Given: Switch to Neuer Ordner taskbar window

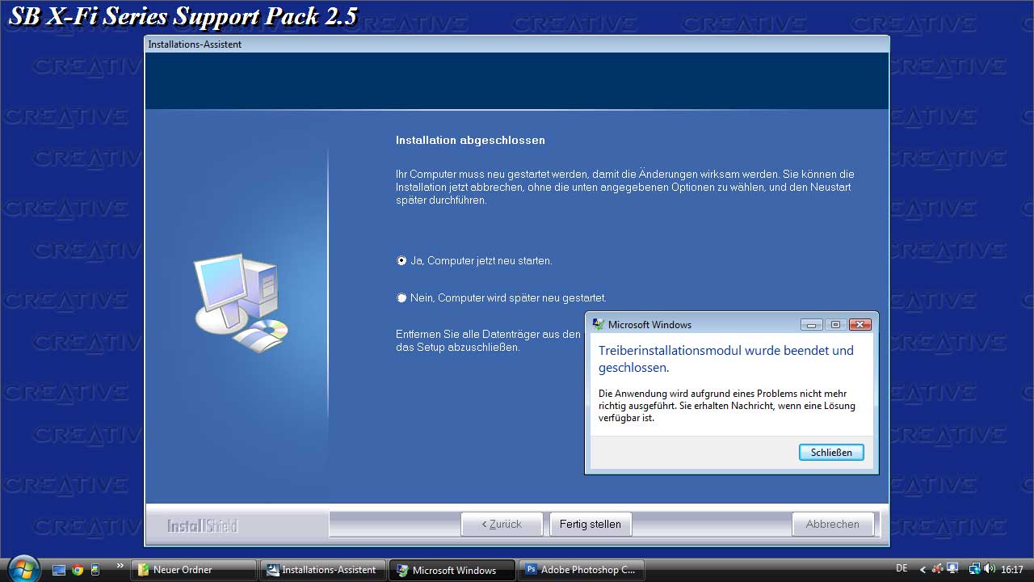Looking at the screenshot, I should [194, 570].
